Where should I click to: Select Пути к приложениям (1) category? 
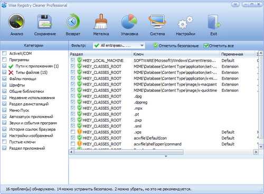pos(37,66)
